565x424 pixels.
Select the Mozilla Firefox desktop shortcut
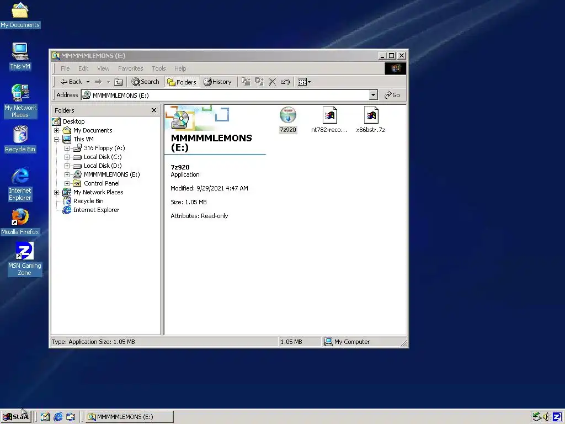click(x=20, y=222)
